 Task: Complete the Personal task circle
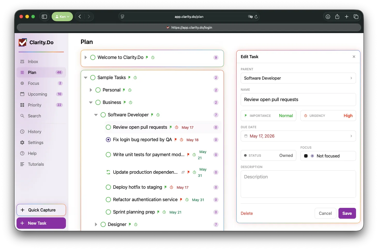98,90
